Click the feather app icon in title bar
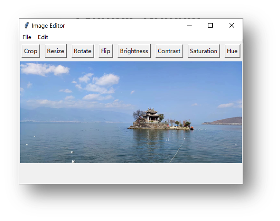Viewport: 280px width, 221px height. tap(26, 25)
